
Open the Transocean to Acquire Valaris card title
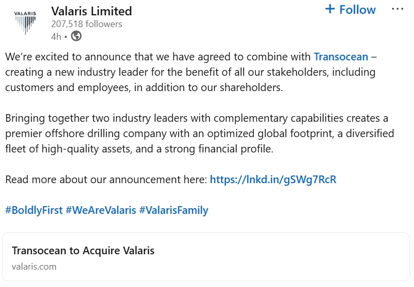coord(83,251)
